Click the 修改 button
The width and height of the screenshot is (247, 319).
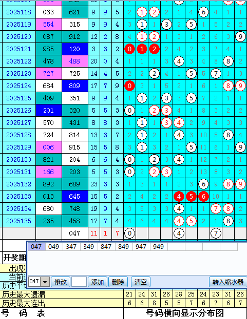point(61,282)
